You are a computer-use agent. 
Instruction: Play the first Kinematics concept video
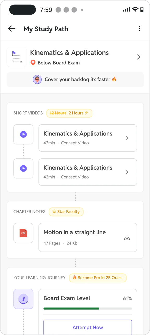click(23, 134)
